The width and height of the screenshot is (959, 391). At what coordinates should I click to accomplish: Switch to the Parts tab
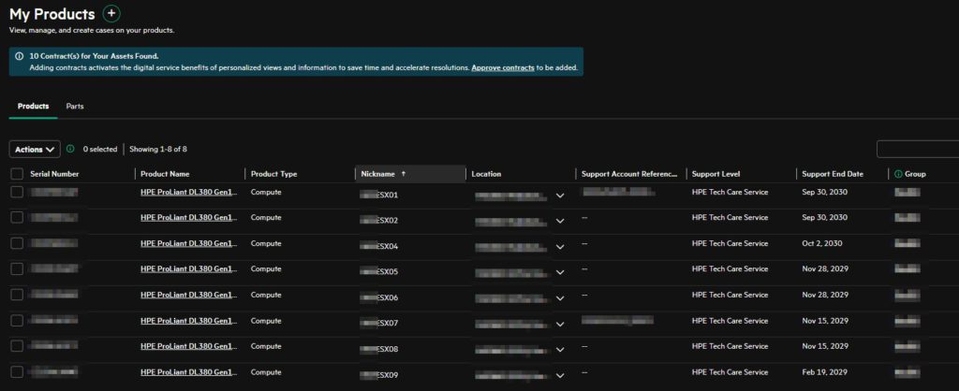75,107
